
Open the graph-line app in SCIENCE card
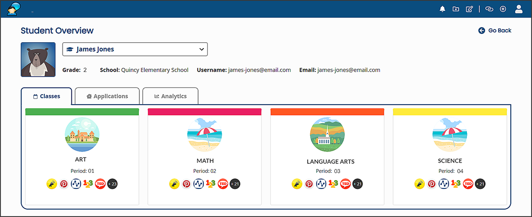444,184
